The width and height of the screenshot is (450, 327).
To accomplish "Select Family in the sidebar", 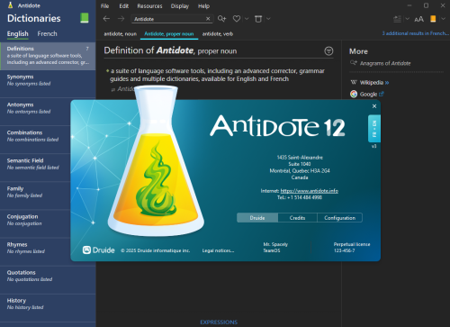I will 35,195.
